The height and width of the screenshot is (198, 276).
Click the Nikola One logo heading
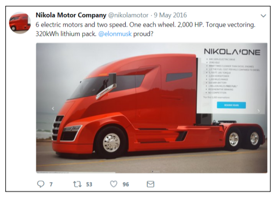tap(232, 52)
